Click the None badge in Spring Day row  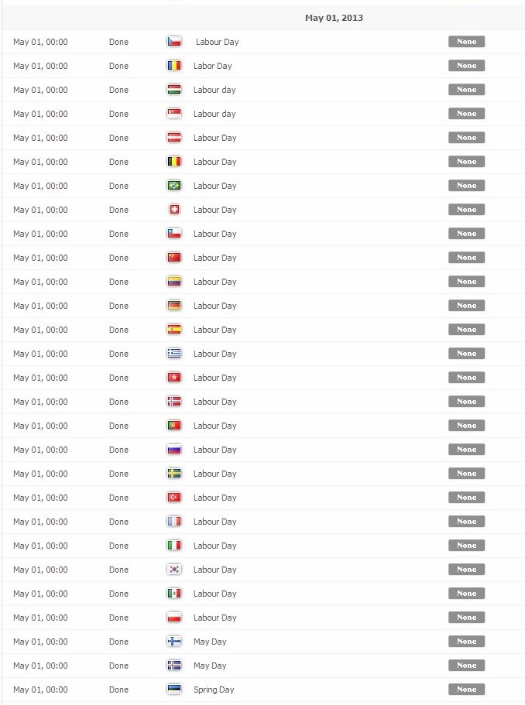pyautogui.click(x=466, y=690)
